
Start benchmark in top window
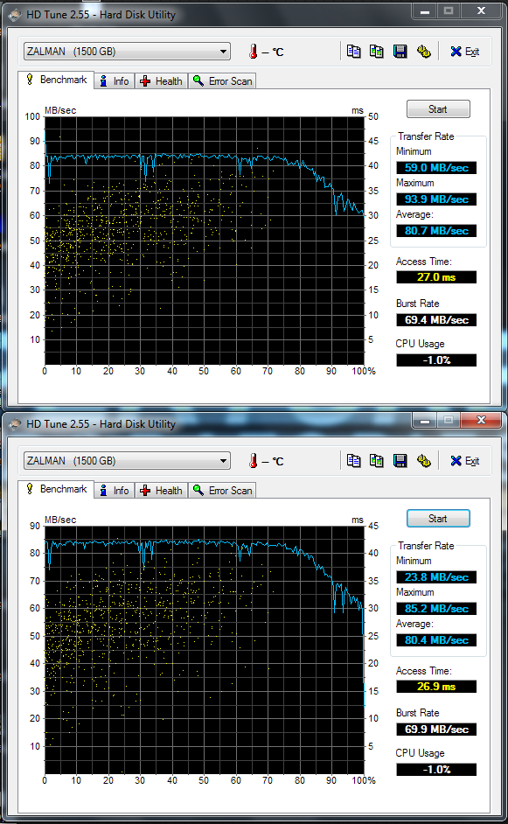[x=438, y=109]
